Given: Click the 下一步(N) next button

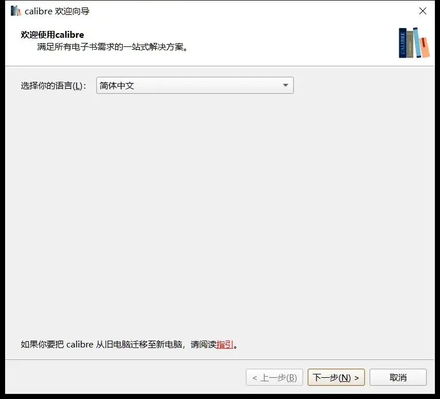Looking at the screenshot, I should (336, 377).
